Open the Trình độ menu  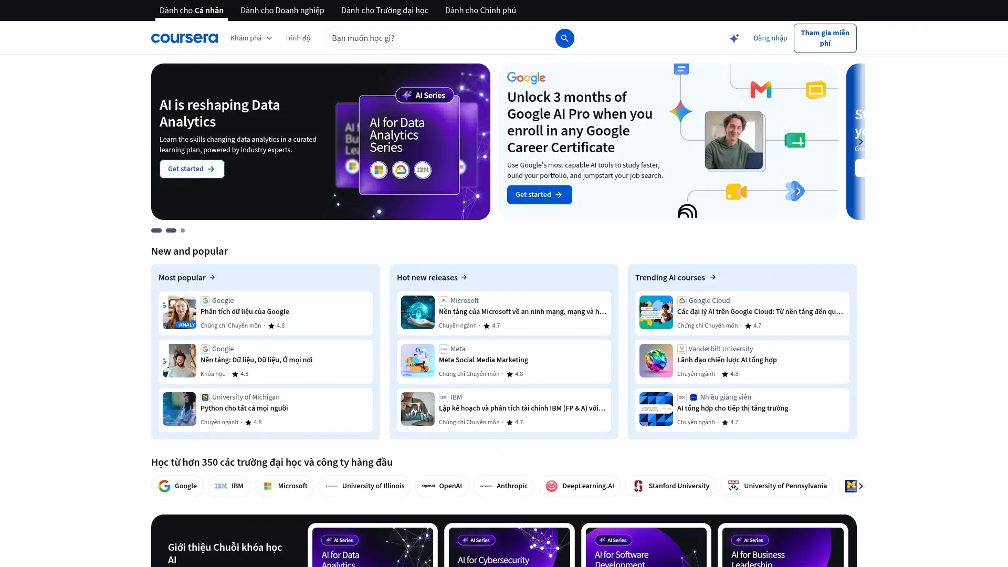point(298,38)
